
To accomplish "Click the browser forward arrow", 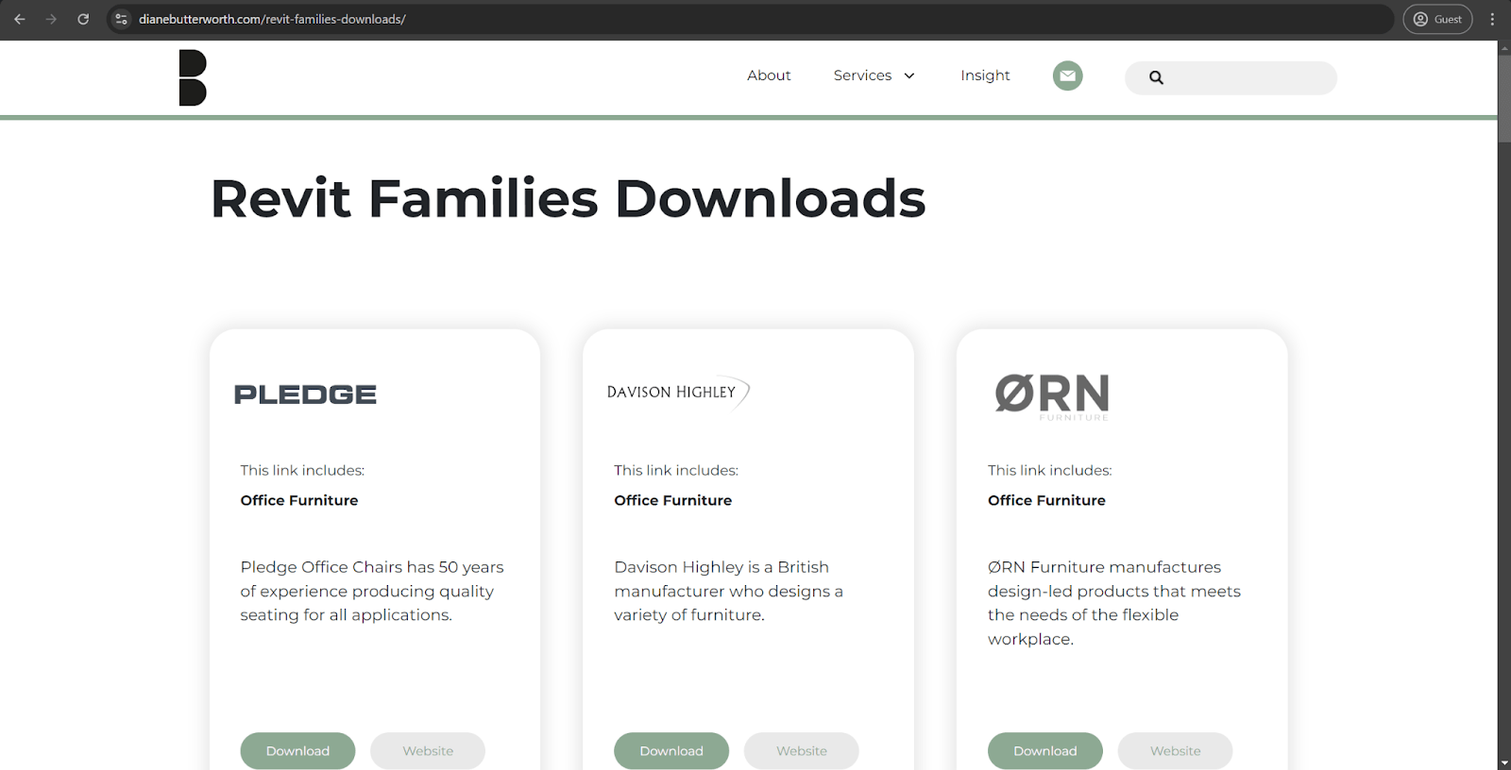I will (51, 19).
